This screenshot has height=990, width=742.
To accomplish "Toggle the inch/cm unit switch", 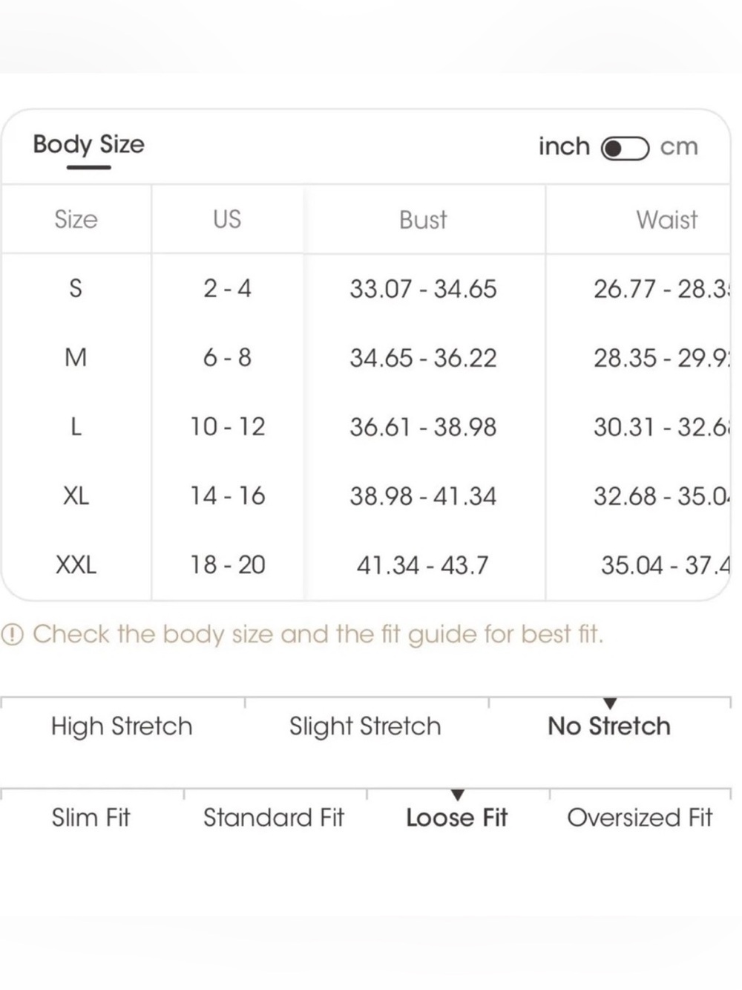I will click(x=625, y=148).
